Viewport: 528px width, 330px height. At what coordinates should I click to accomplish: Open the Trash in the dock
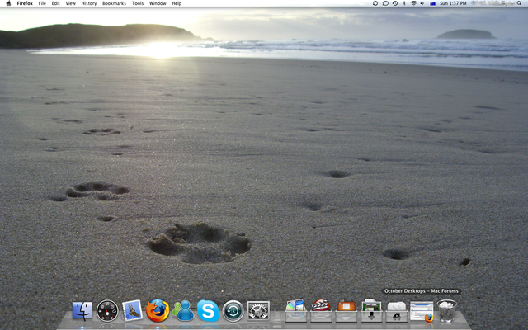(x=447, y=311)
